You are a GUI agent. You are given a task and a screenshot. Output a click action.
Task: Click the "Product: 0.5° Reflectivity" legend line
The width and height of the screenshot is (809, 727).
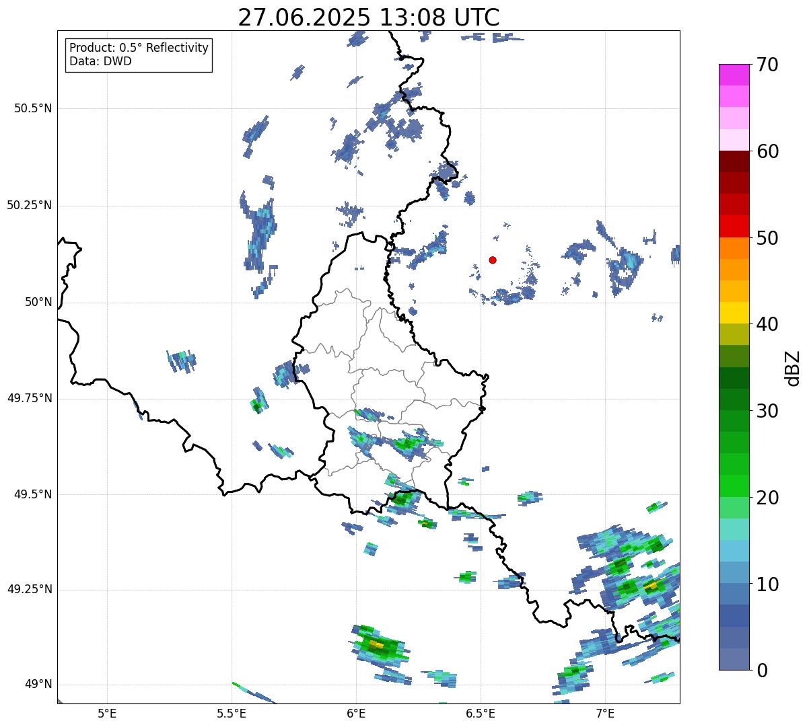point(139,48)
